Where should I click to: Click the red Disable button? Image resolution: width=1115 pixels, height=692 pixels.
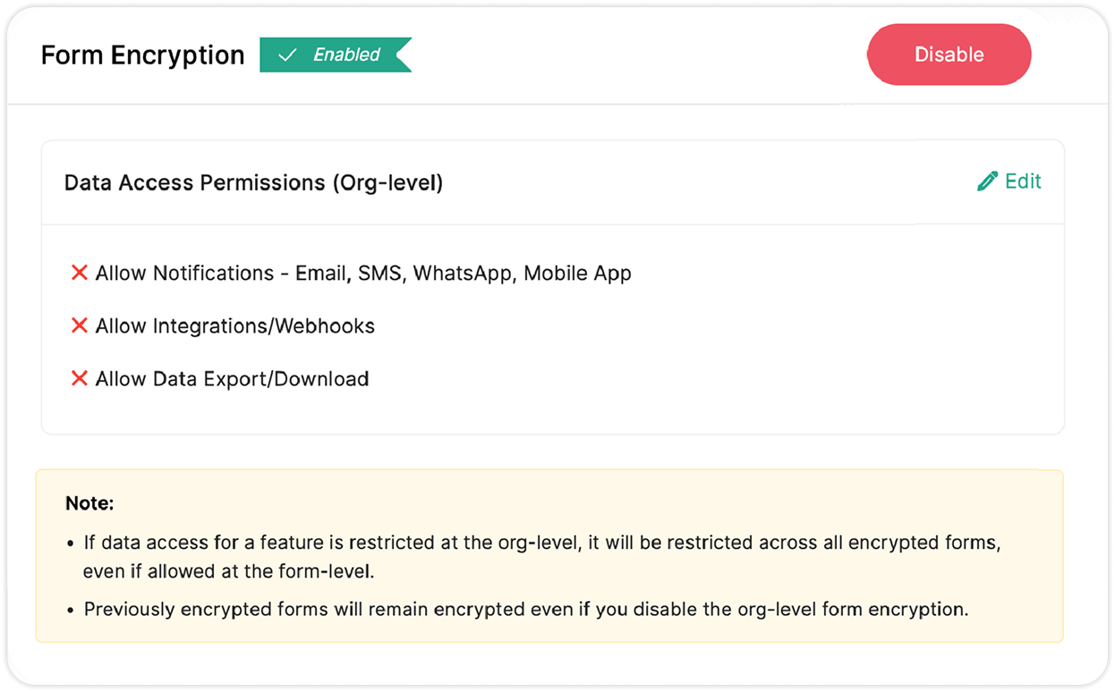(x=949, y=55)
